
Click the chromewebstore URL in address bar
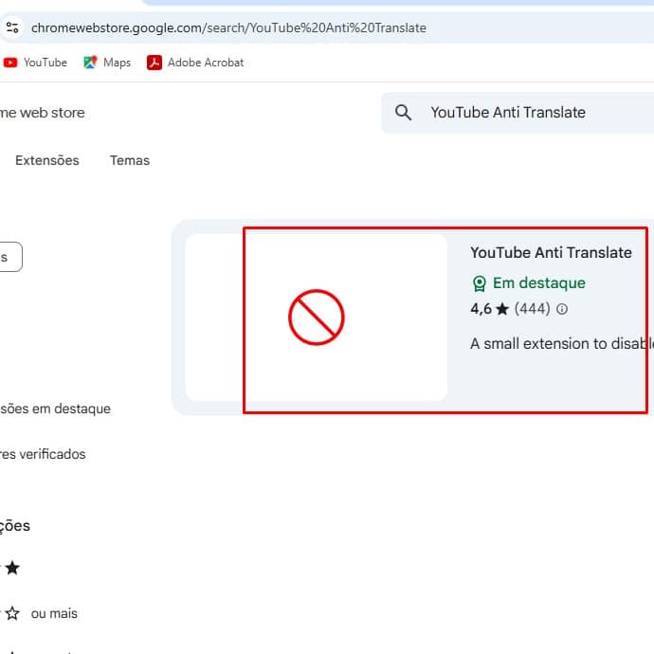(x=228, y=27)
